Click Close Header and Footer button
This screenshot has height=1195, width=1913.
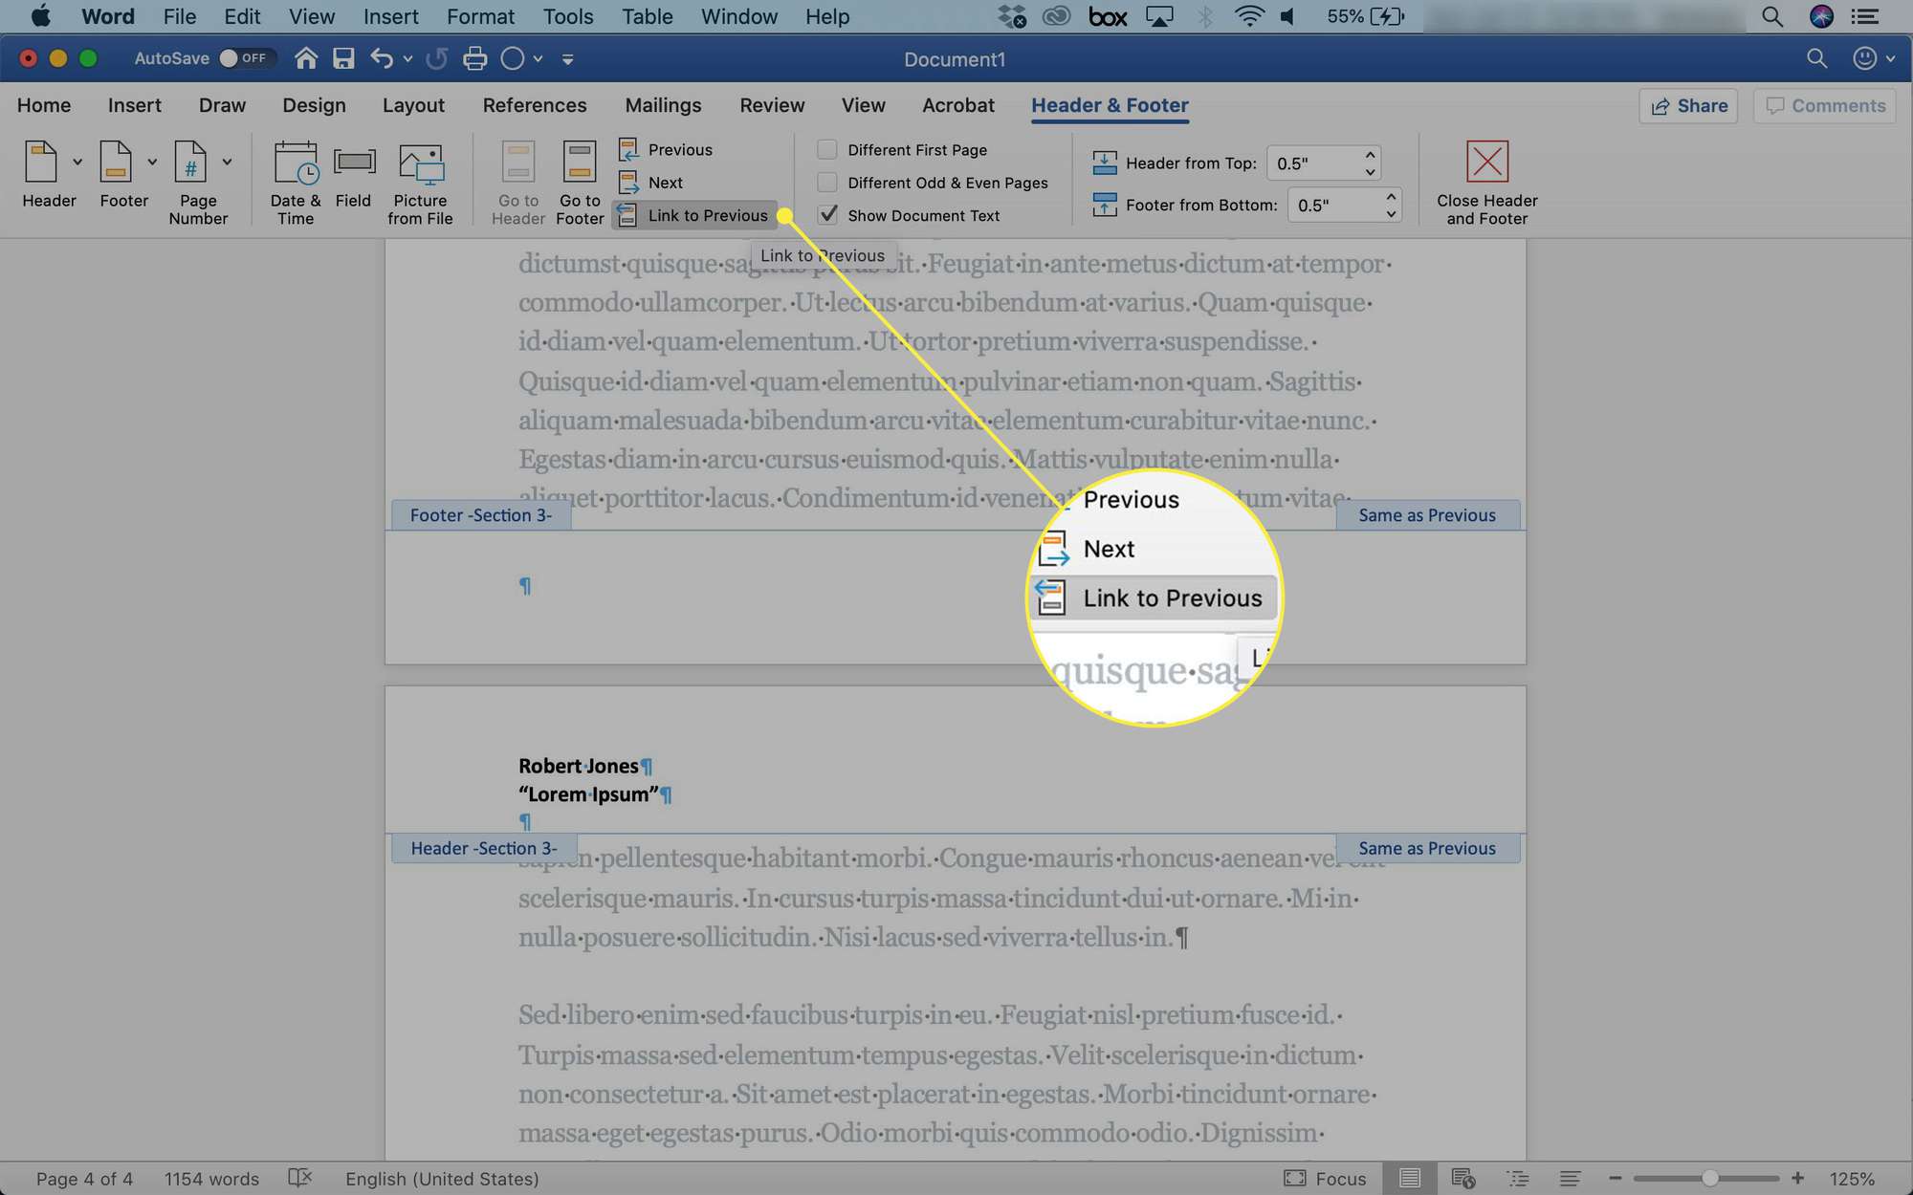(1486, 163)
